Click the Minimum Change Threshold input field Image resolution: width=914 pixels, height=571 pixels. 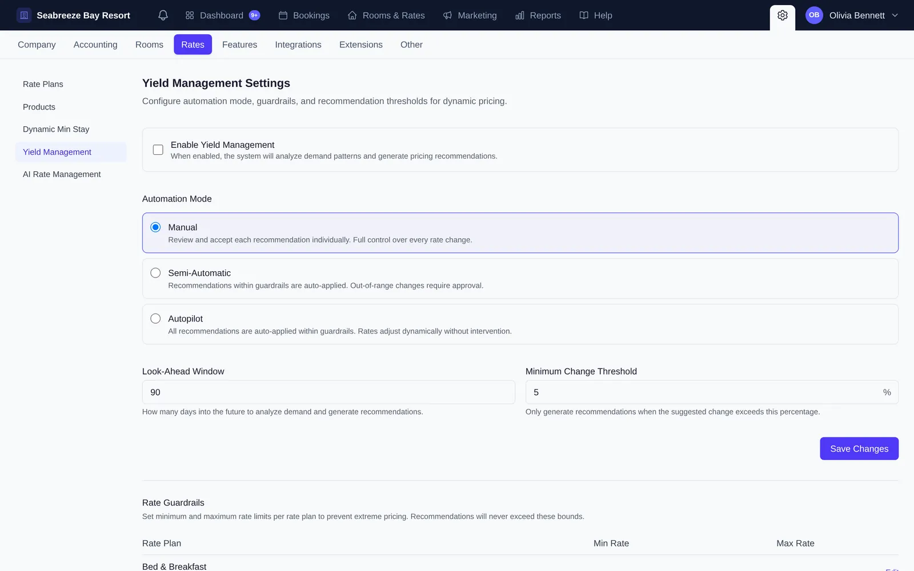712,392
